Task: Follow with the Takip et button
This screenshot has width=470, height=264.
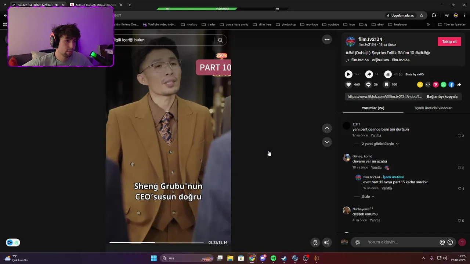Action: (449, 41)
